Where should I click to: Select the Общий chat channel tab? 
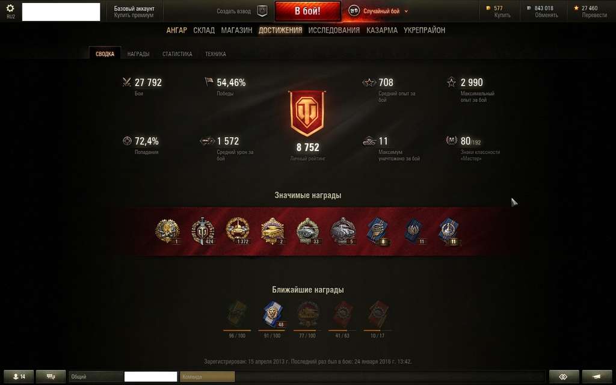click(96, 377)
